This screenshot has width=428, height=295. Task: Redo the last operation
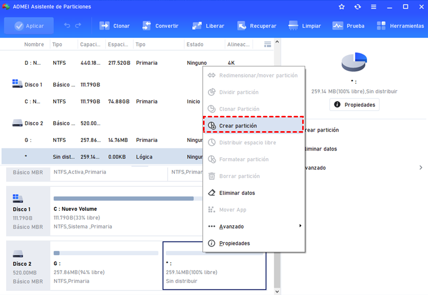(x=78, y=26)
